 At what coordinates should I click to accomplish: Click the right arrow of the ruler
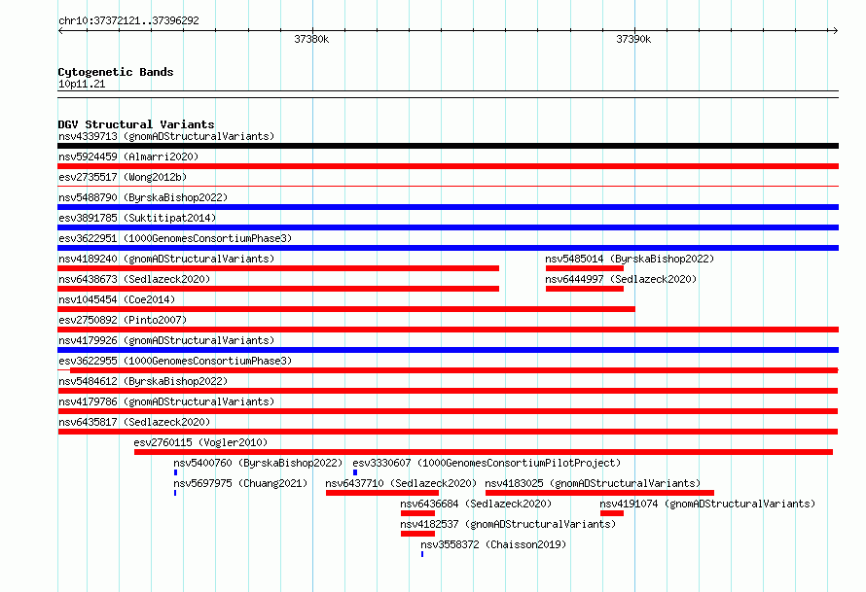tap(835, 31)
